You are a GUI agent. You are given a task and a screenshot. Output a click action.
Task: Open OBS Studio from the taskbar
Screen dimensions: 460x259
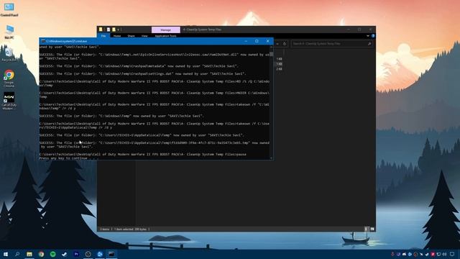(88, 254)
